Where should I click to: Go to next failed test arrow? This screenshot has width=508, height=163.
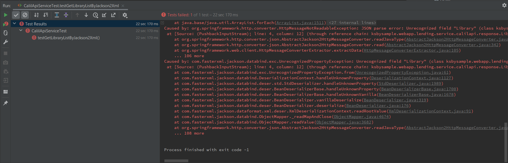[86, 15]
